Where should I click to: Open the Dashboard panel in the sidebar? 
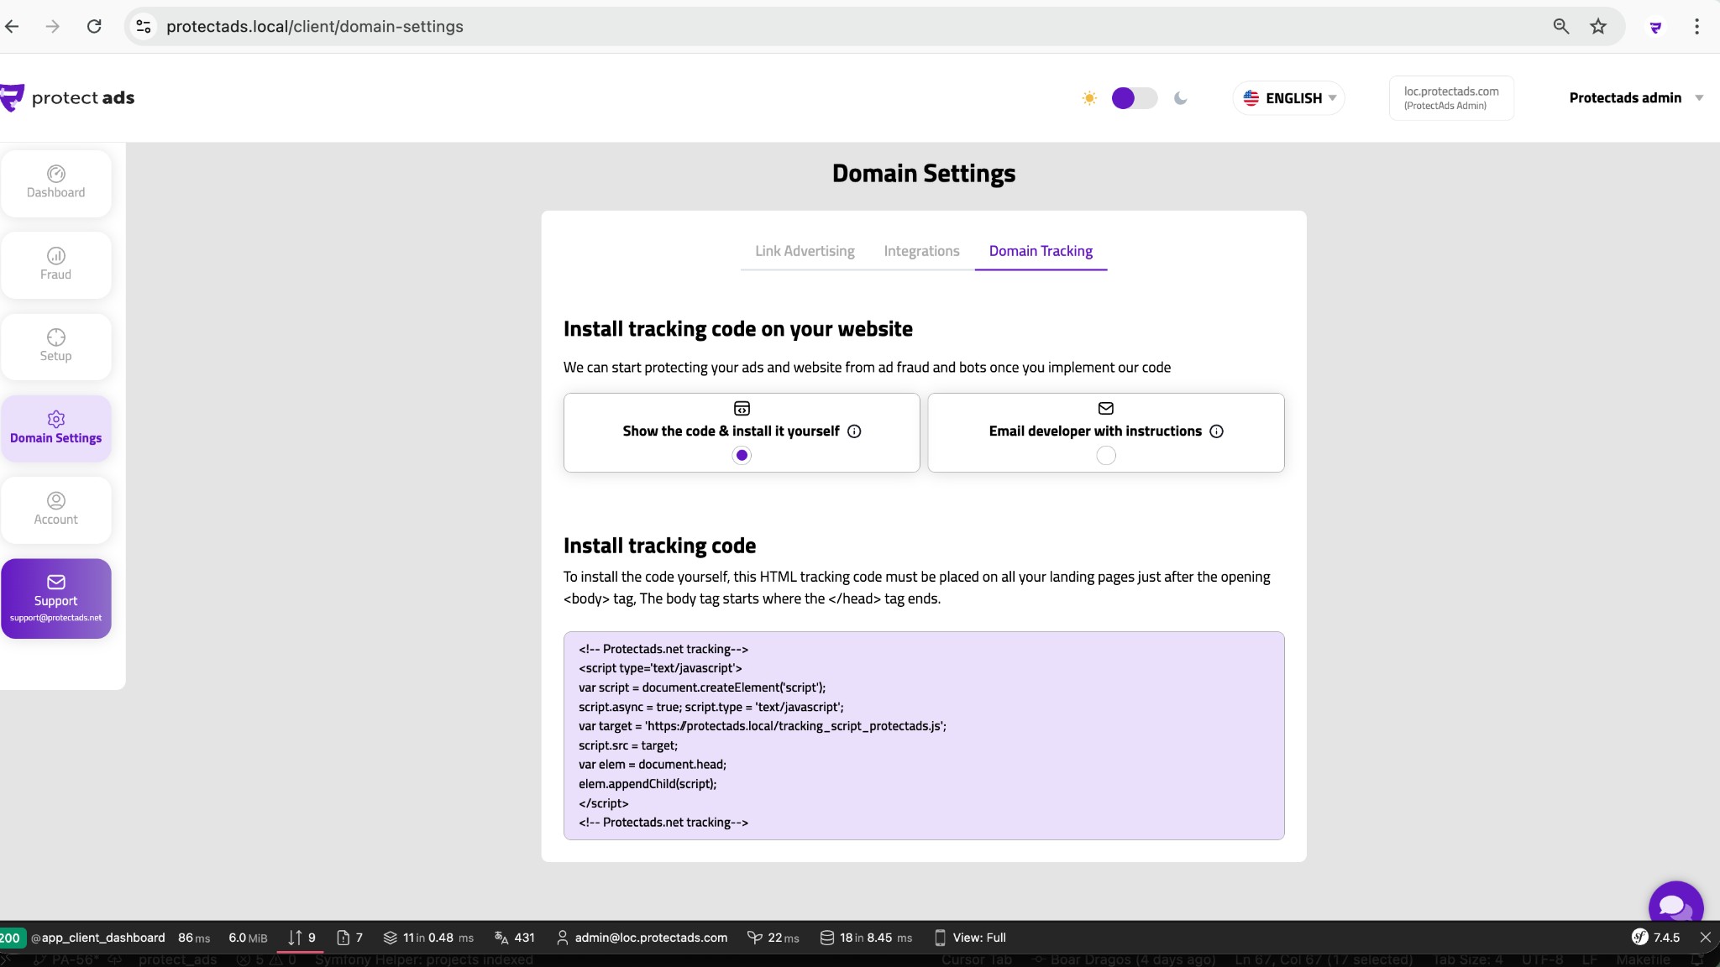55,183
